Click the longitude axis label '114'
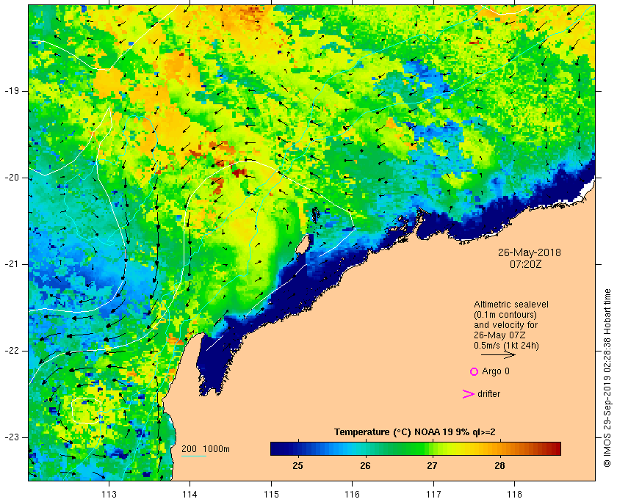 click(x=190, y=495)
